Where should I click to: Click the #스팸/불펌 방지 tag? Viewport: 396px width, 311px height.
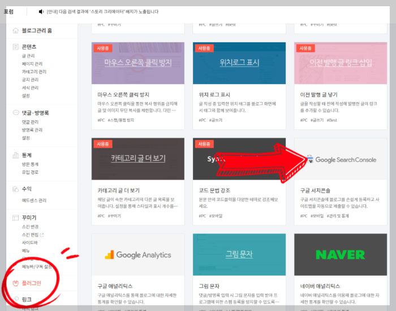coord(121,120)
